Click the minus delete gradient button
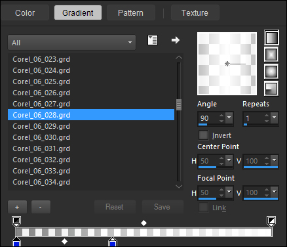Screen dimensions: 287x247 pos(41,207)
